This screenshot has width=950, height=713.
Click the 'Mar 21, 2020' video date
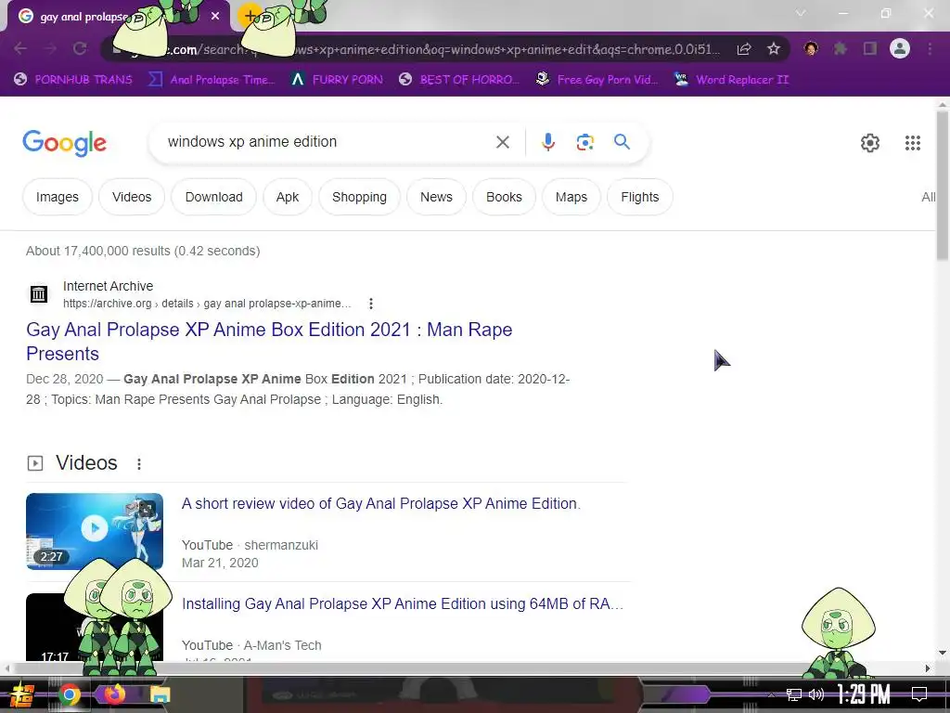coord(220,563)
